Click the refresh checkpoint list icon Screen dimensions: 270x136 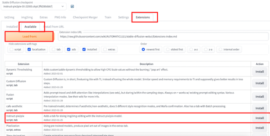coord(72,6)
